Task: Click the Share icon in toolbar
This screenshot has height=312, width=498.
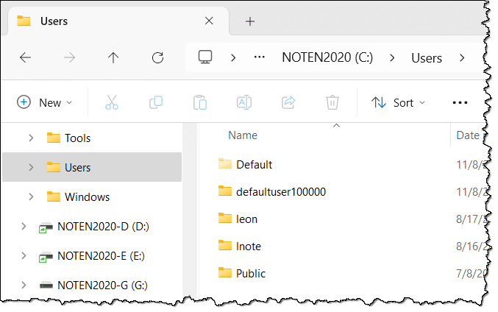Action: tap(288, 102)
